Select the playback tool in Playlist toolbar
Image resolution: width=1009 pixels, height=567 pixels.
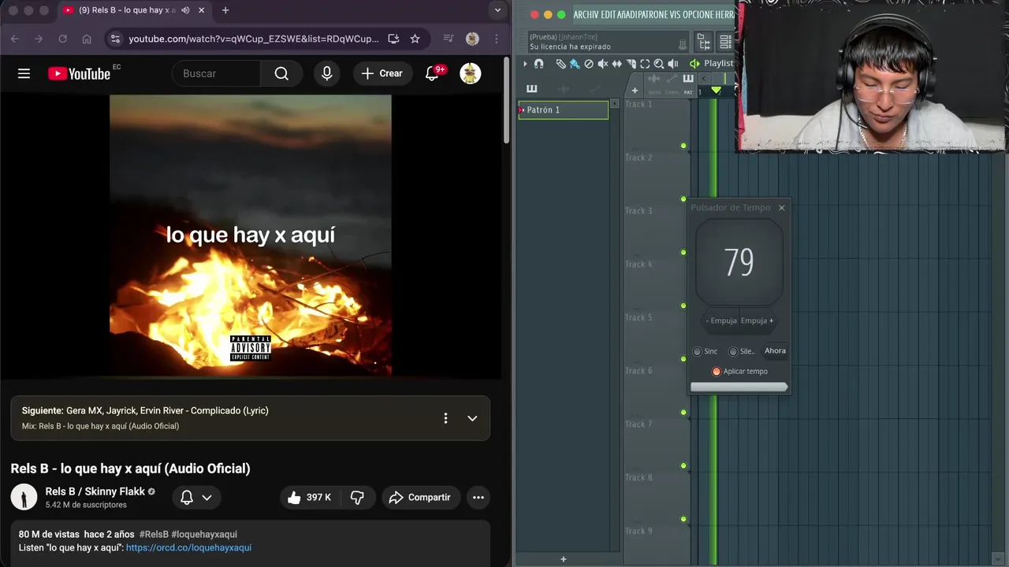(x=673, y=64)
